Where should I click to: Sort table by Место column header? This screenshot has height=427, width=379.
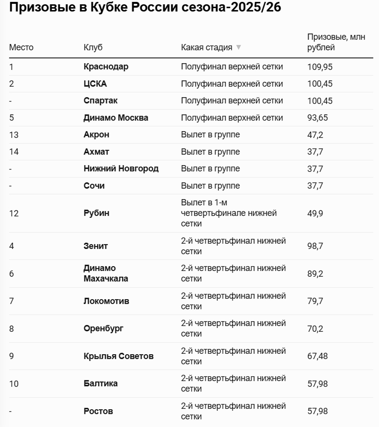click(22, 47)
